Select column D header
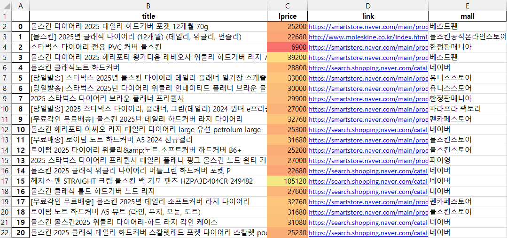Screen dimensions: 507x238 click(367, 6)
